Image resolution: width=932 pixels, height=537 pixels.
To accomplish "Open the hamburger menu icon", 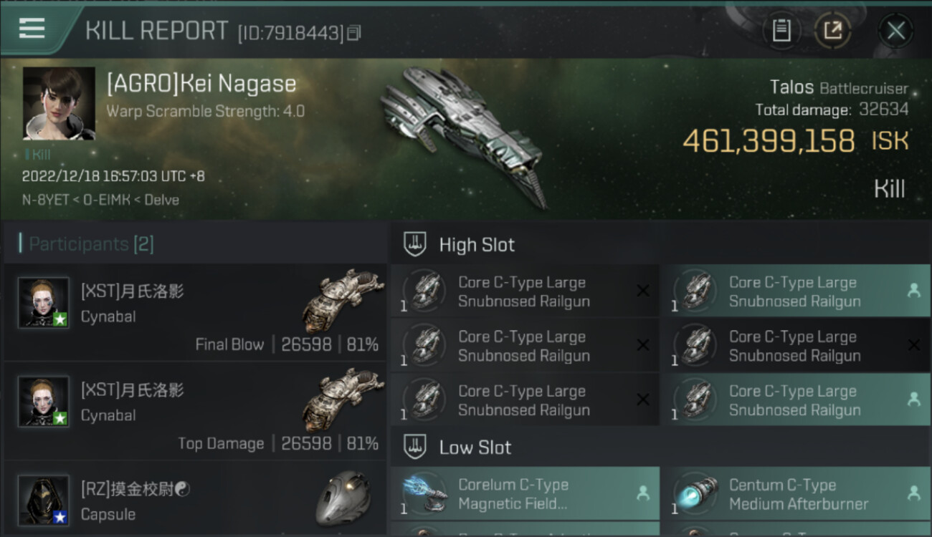I will (32, 28).
